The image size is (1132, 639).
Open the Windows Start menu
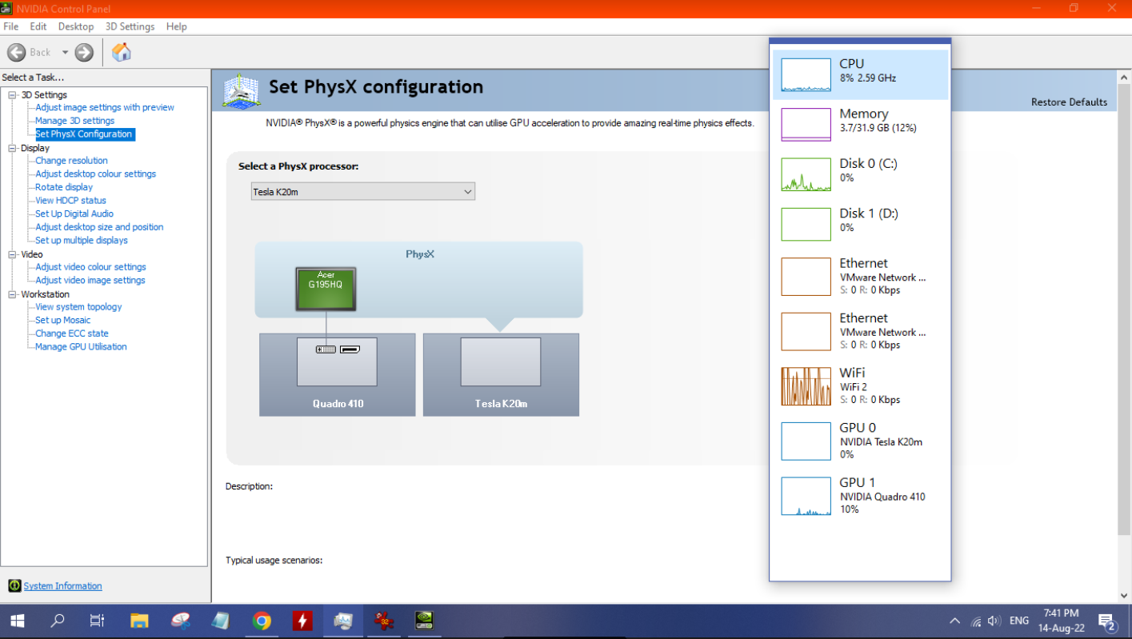click(x=17, y=621)
